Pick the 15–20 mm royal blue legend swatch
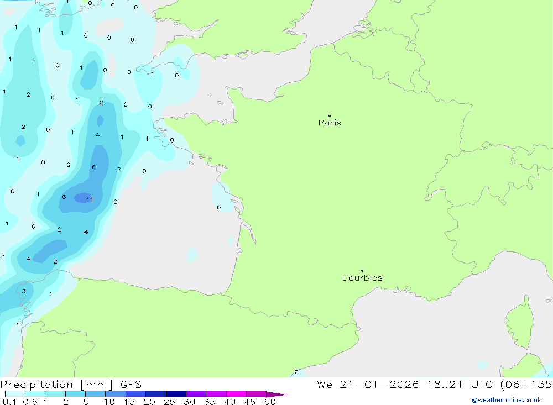 (x=135, y=394)
